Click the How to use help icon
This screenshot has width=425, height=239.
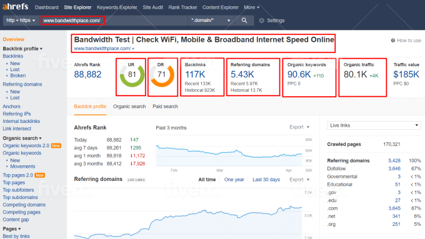[x=392, y=41]
